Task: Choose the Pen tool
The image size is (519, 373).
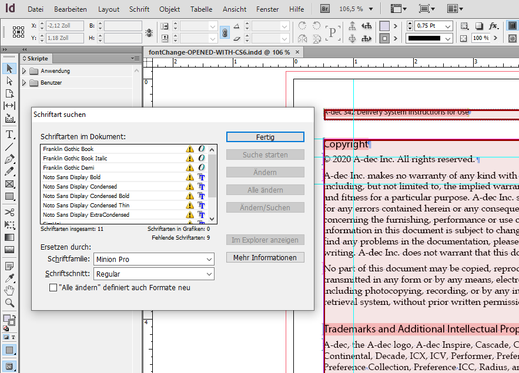Action: pyautogui.click(x=9, y=159)
